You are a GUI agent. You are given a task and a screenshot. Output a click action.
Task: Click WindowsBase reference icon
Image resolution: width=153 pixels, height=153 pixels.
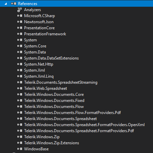click(20, 149)
